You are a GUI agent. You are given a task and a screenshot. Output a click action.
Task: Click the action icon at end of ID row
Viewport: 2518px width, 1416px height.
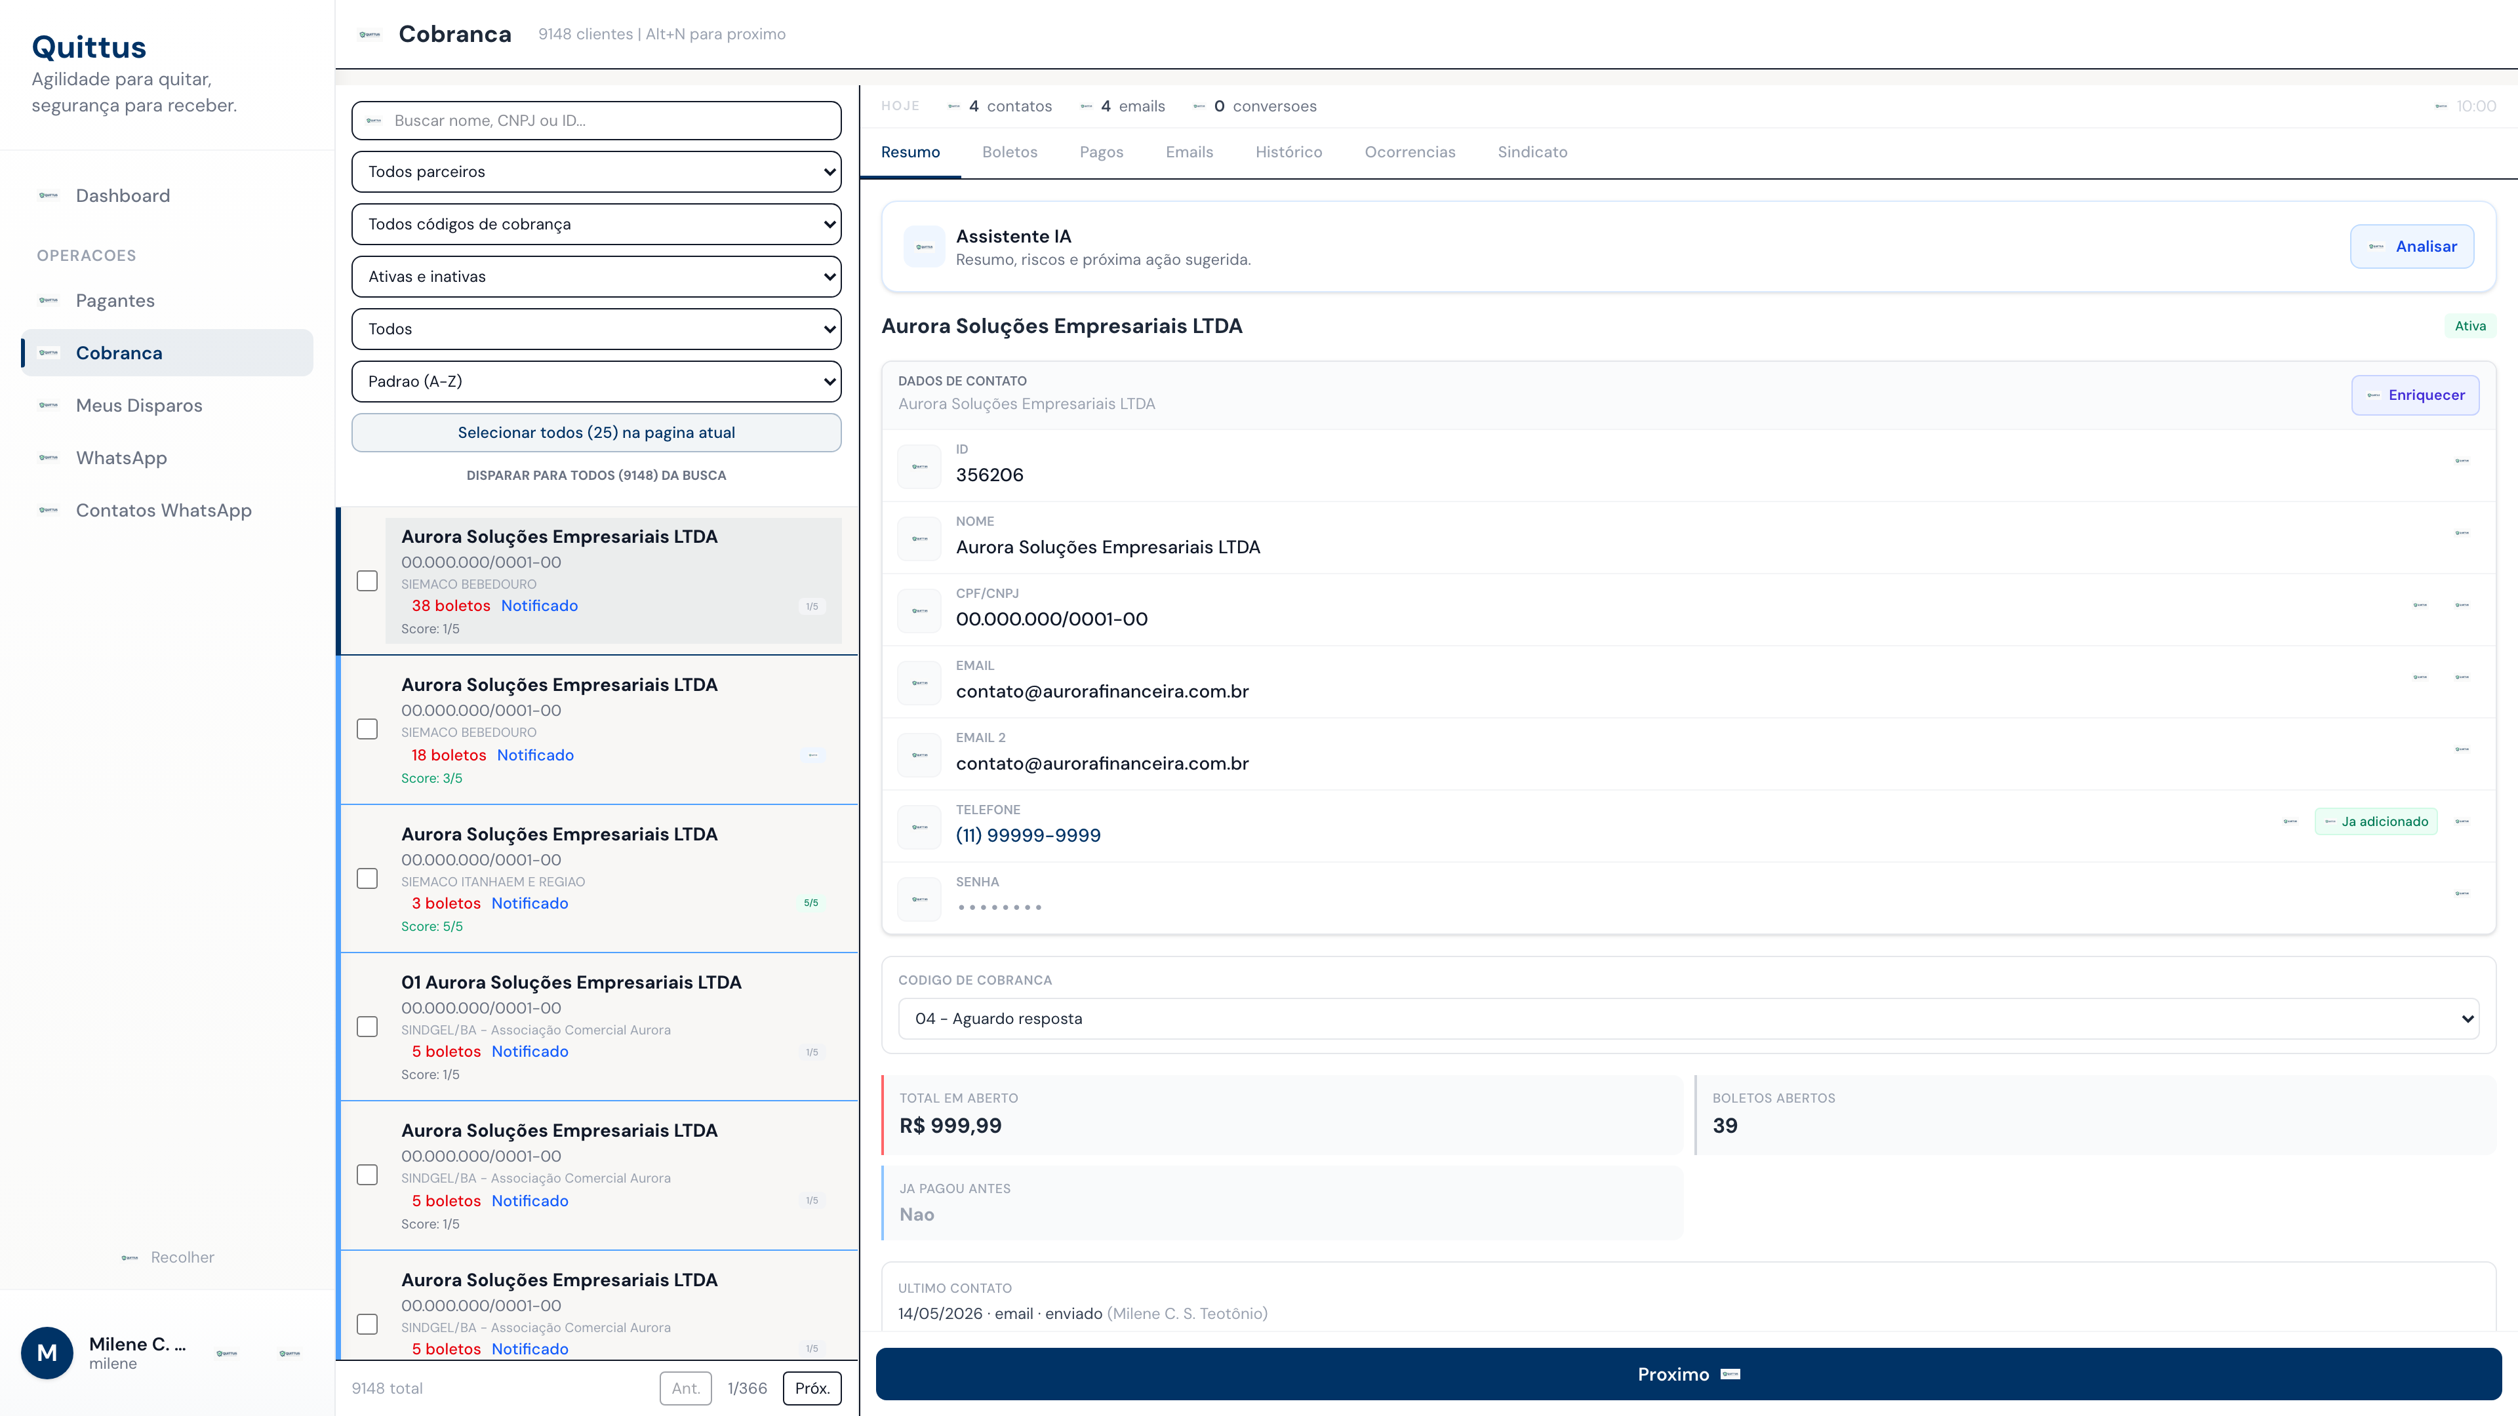[2462, 460]
